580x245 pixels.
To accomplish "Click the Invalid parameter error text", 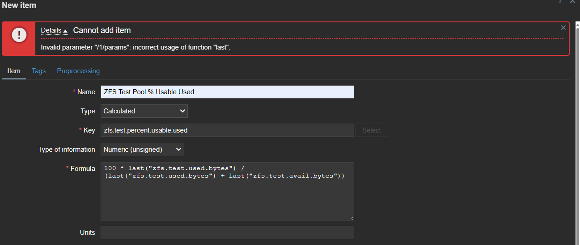I will [135, 47].
